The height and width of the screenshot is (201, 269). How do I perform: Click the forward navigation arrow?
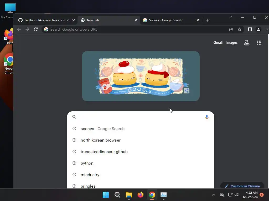[27, 29]
